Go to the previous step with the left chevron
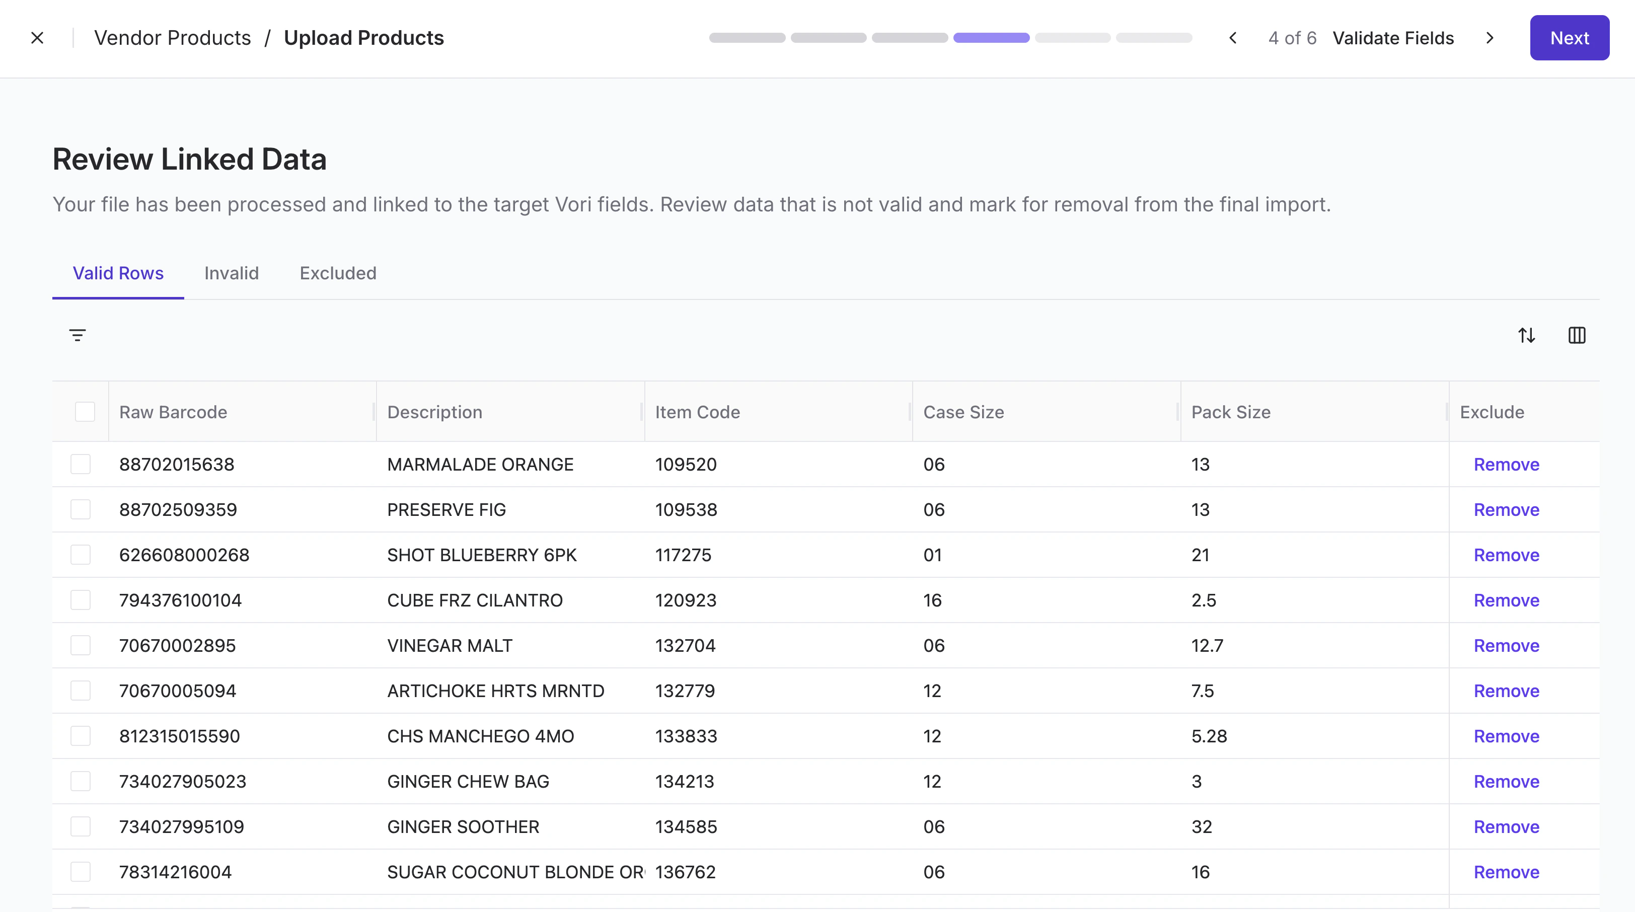 1233,38
